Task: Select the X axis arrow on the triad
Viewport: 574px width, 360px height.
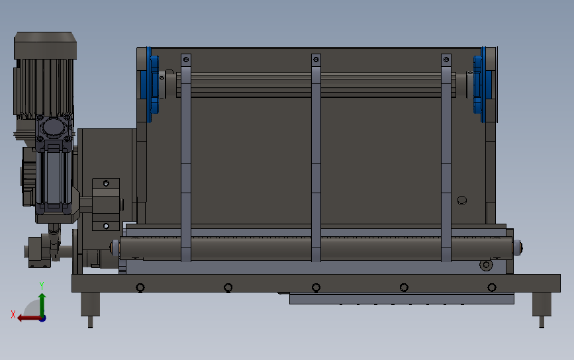Action: (x=29, y=318)
